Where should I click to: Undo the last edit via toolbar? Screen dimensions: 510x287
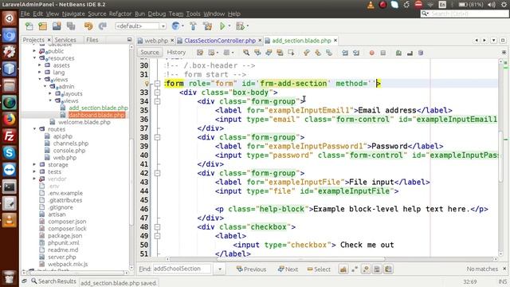click(x=88, y=26)
